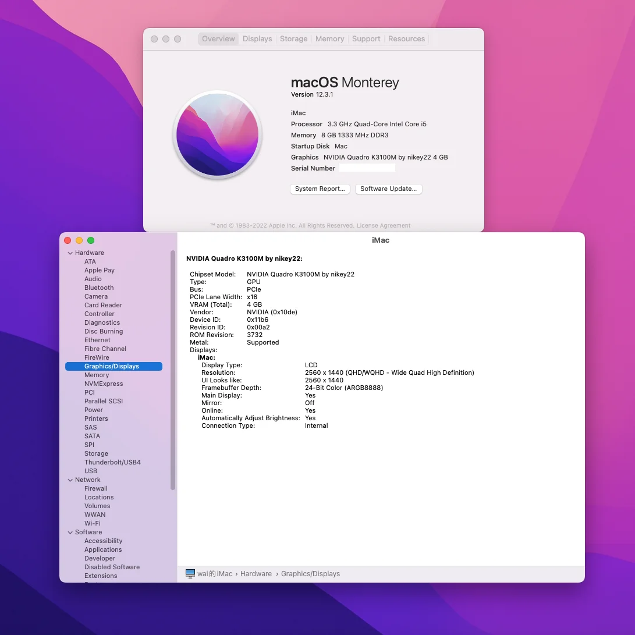Select Disc Burning in the sidebar

(103, 331)
